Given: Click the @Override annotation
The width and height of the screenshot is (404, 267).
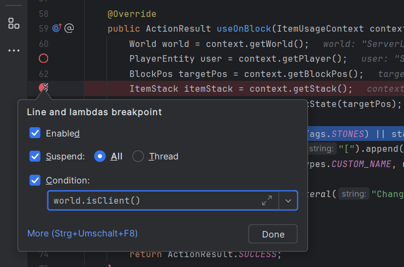Looking at the screenshot, I should click(x=132, y=14).
